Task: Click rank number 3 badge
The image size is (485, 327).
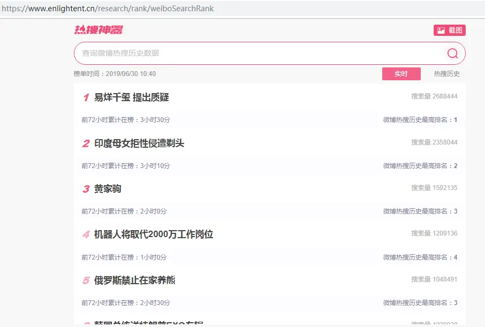Action: pos(86,189)
